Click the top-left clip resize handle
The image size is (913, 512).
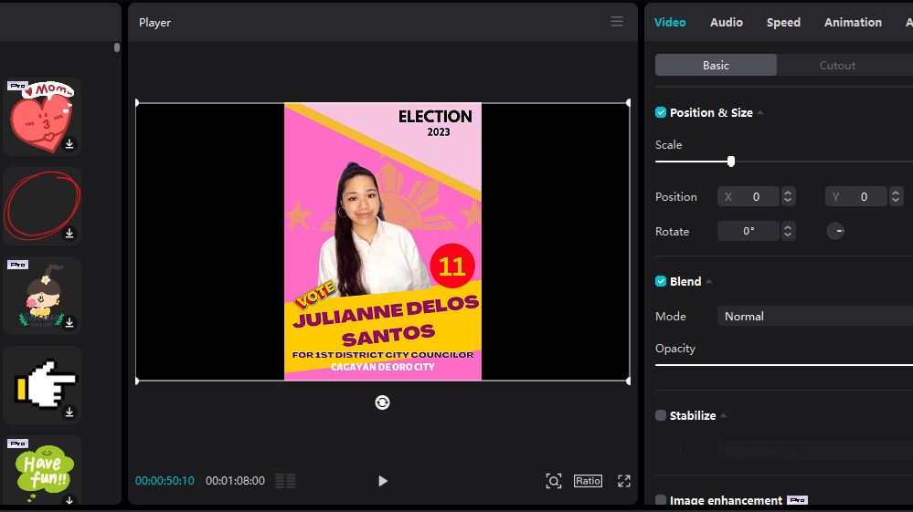(x=137, y=103)
